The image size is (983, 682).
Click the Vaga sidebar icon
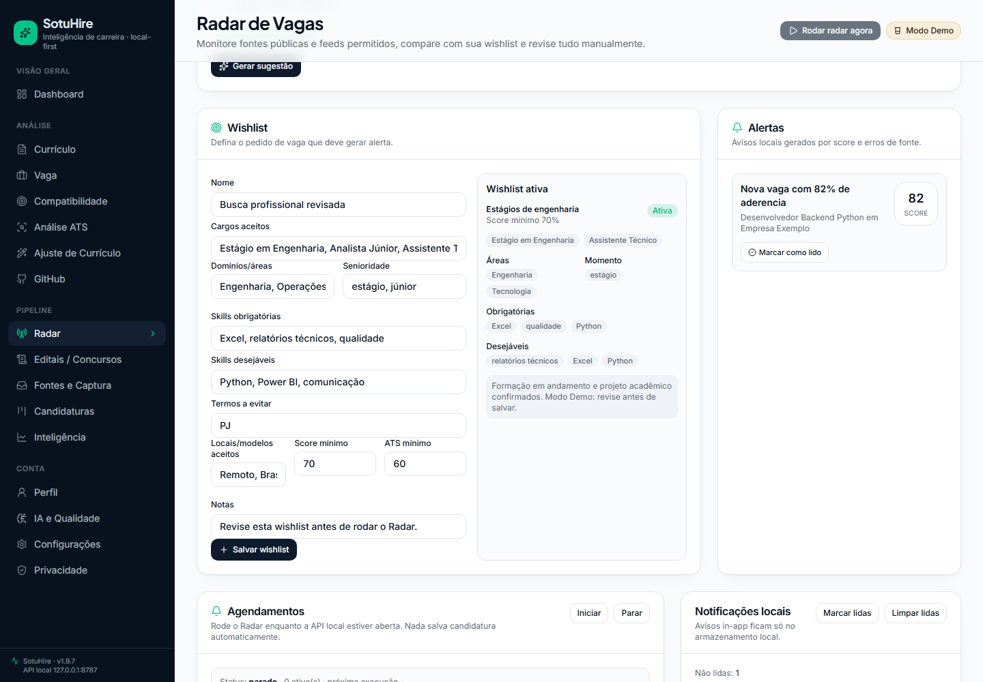22,175
